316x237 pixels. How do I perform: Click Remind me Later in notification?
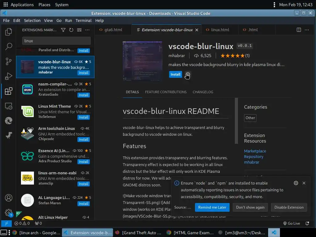tap(212, 207)
